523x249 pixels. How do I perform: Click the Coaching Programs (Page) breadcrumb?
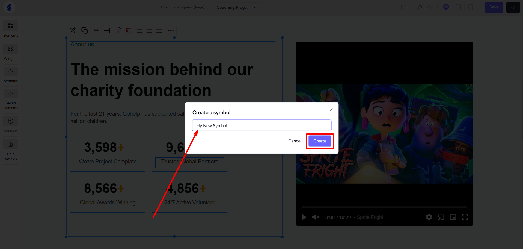tap(183, 7)
